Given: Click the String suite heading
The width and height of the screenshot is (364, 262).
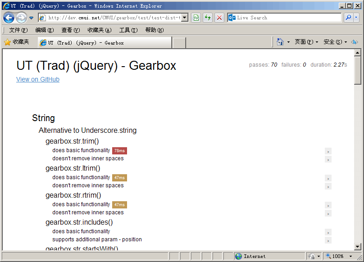Looking at the screenshot, I should coord(43,118).
